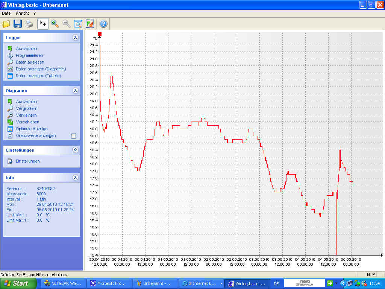Print the diagram using the printer icon

pyautogui.click(x=29, y=24)
